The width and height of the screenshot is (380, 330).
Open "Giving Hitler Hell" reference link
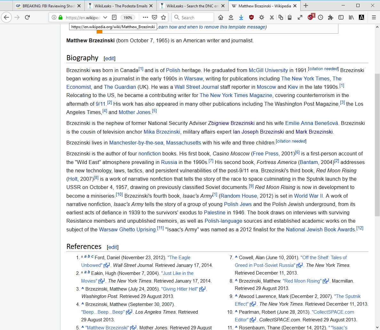coord(179,289)
